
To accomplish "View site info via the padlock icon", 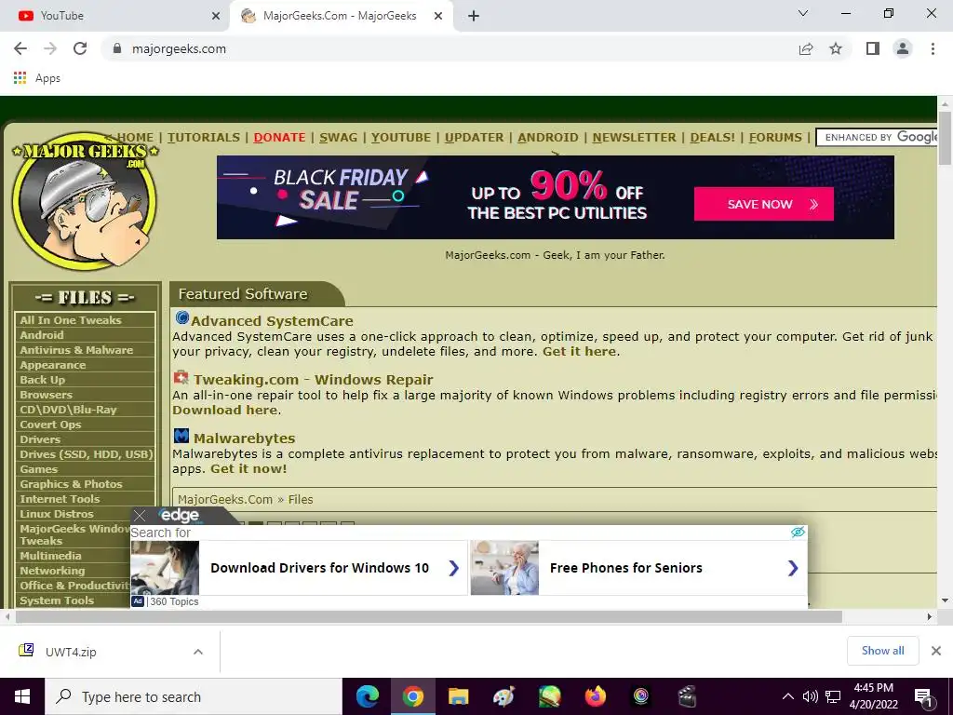I will click(x=116, y=48).
